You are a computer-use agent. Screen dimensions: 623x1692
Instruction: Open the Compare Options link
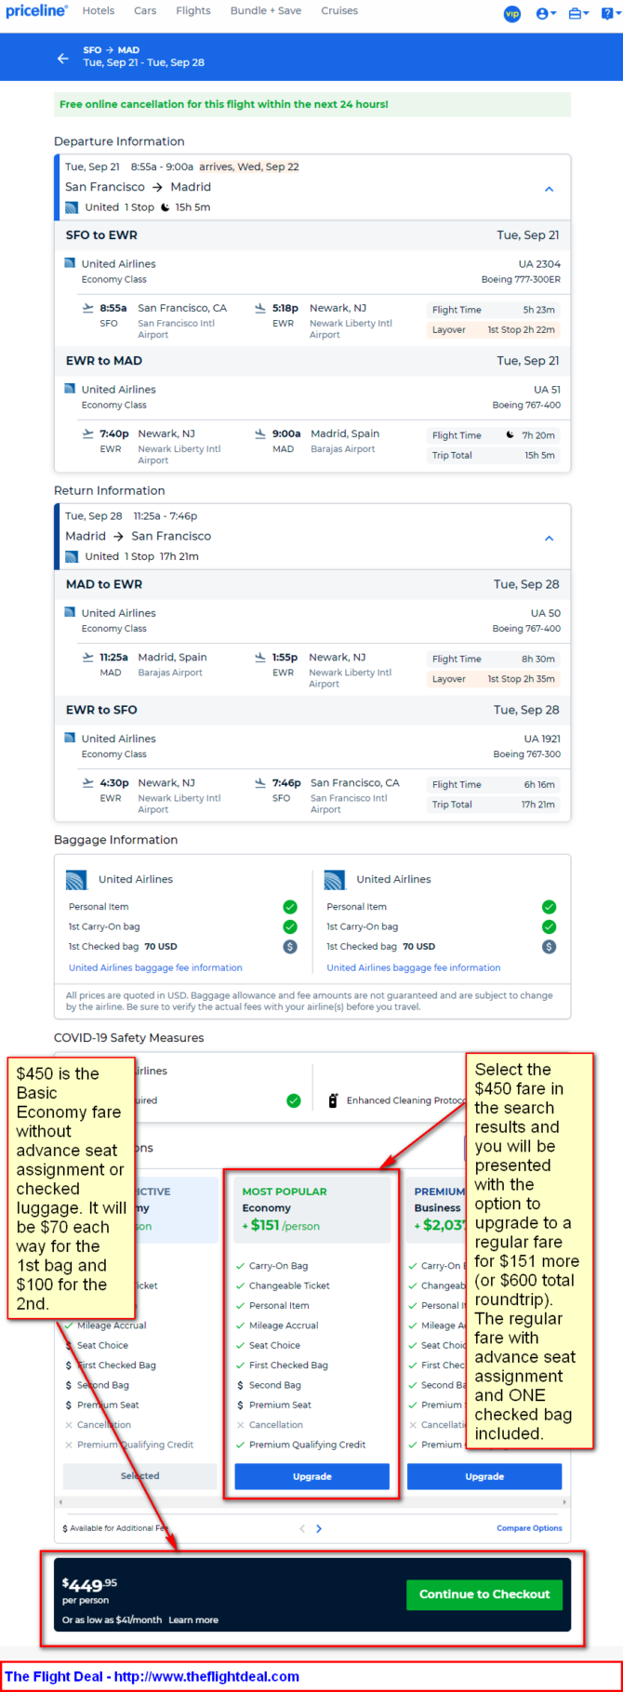pyautogui.click(x=529, y=1528)
